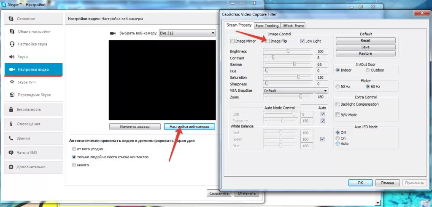Open Звонки section

pyautogui.click(x=34, y=138)
